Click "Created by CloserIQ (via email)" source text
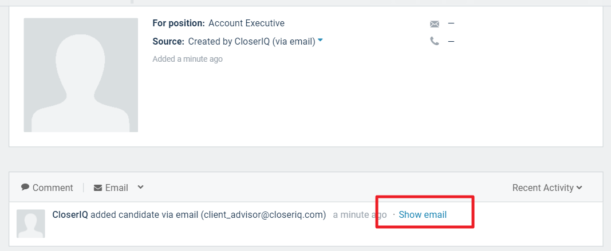 point(251,41)
